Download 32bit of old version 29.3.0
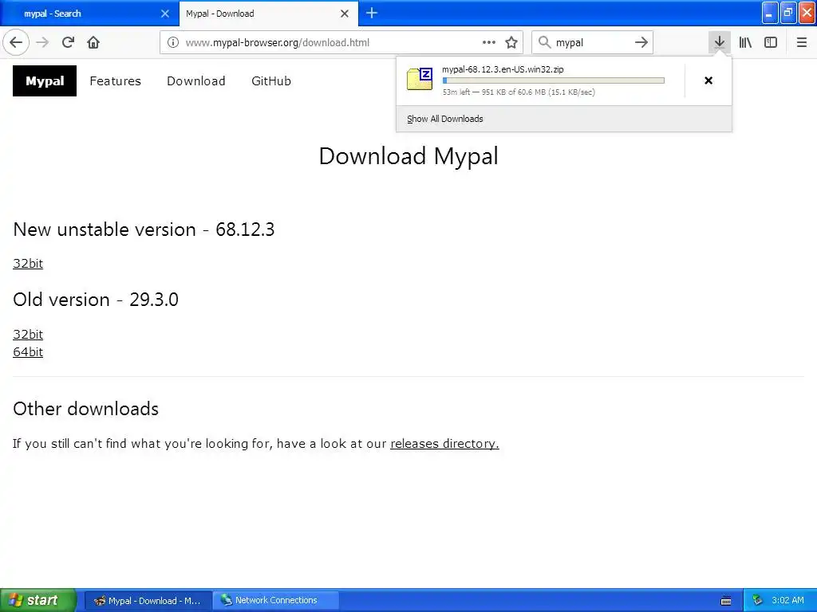817x612 pixels. coord(28,334)
